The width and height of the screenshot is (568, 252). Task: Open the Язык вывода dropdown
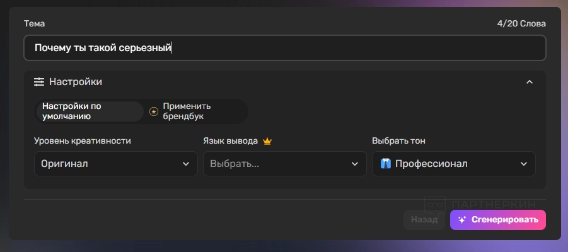[x=284, y=164]
